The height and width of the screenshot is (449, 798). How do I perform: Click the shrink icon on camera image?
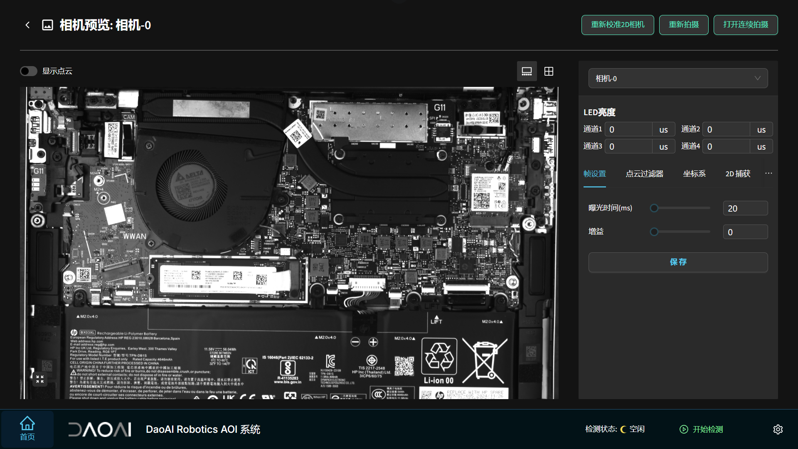[x=40, y=379]
